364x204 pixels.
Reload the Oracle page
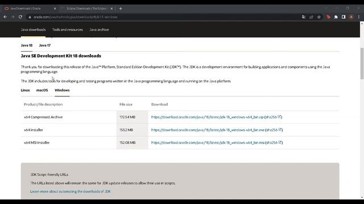point(20,17)
